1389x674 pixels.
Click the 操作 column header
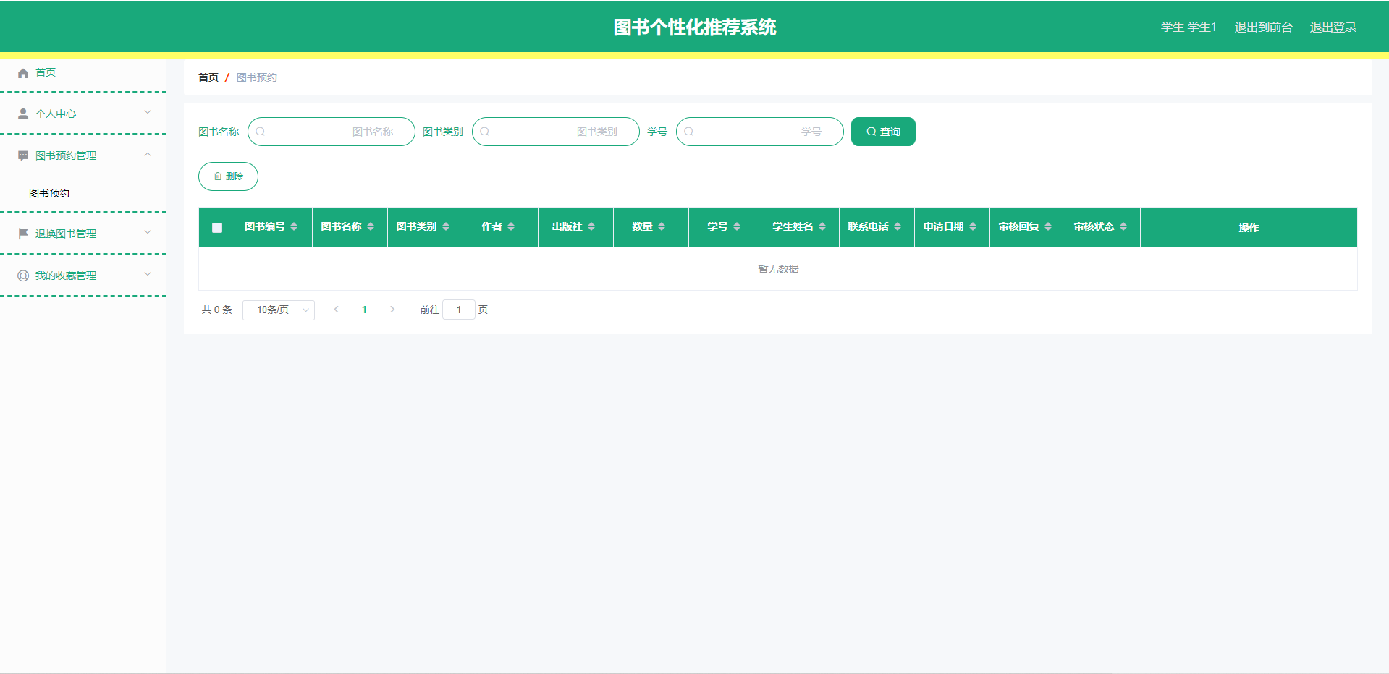coord(1249,228)
